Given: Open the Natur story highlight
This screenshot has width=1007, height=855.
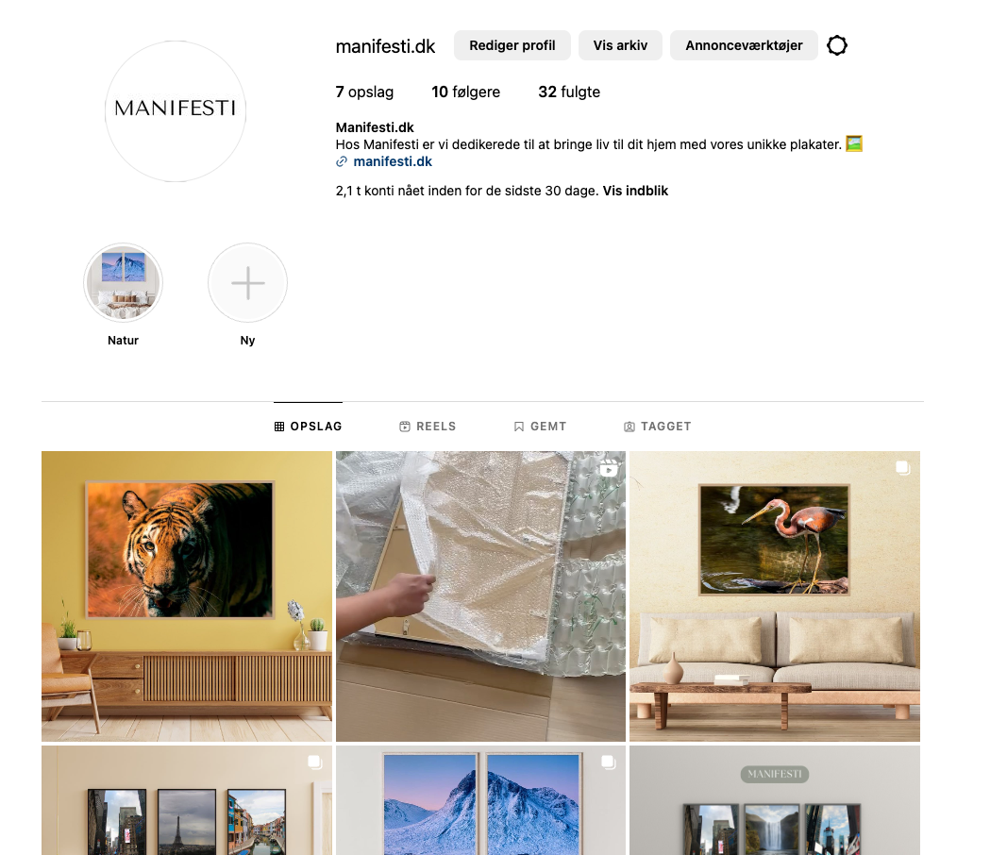Looking at the screenshot, I should 124,283.
